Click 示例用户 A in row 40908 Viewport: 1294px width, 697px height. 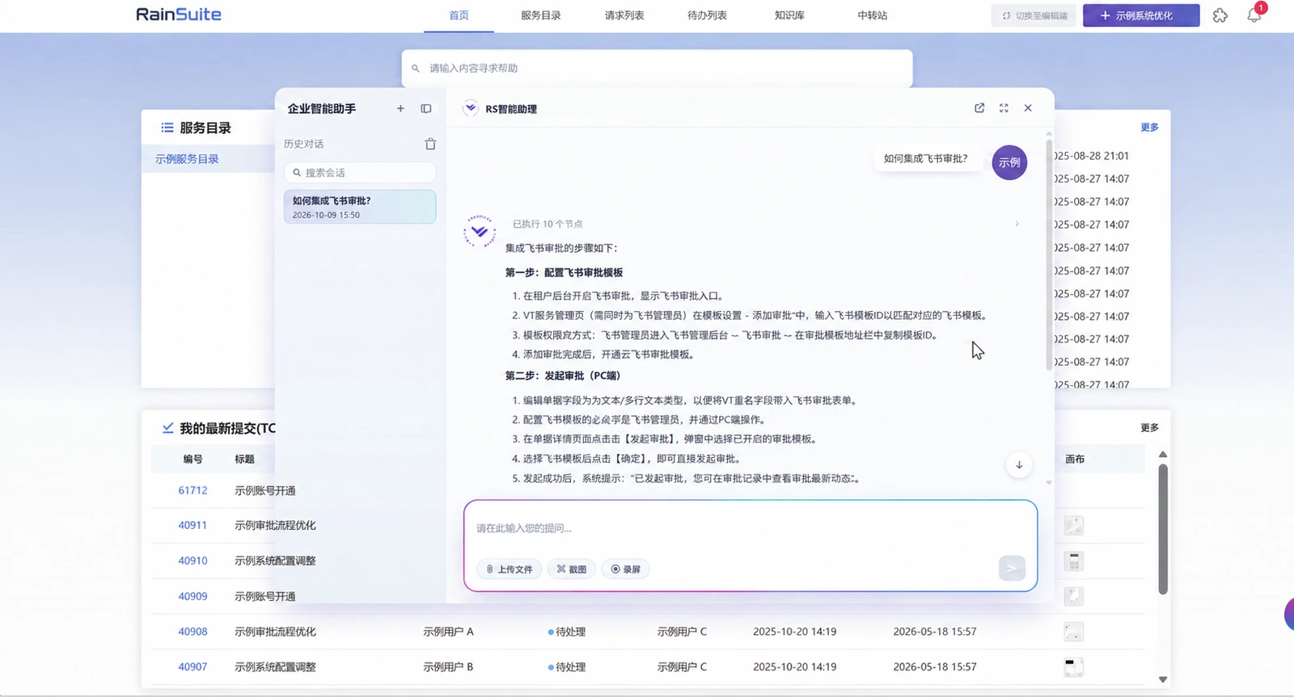pos(448,632)
